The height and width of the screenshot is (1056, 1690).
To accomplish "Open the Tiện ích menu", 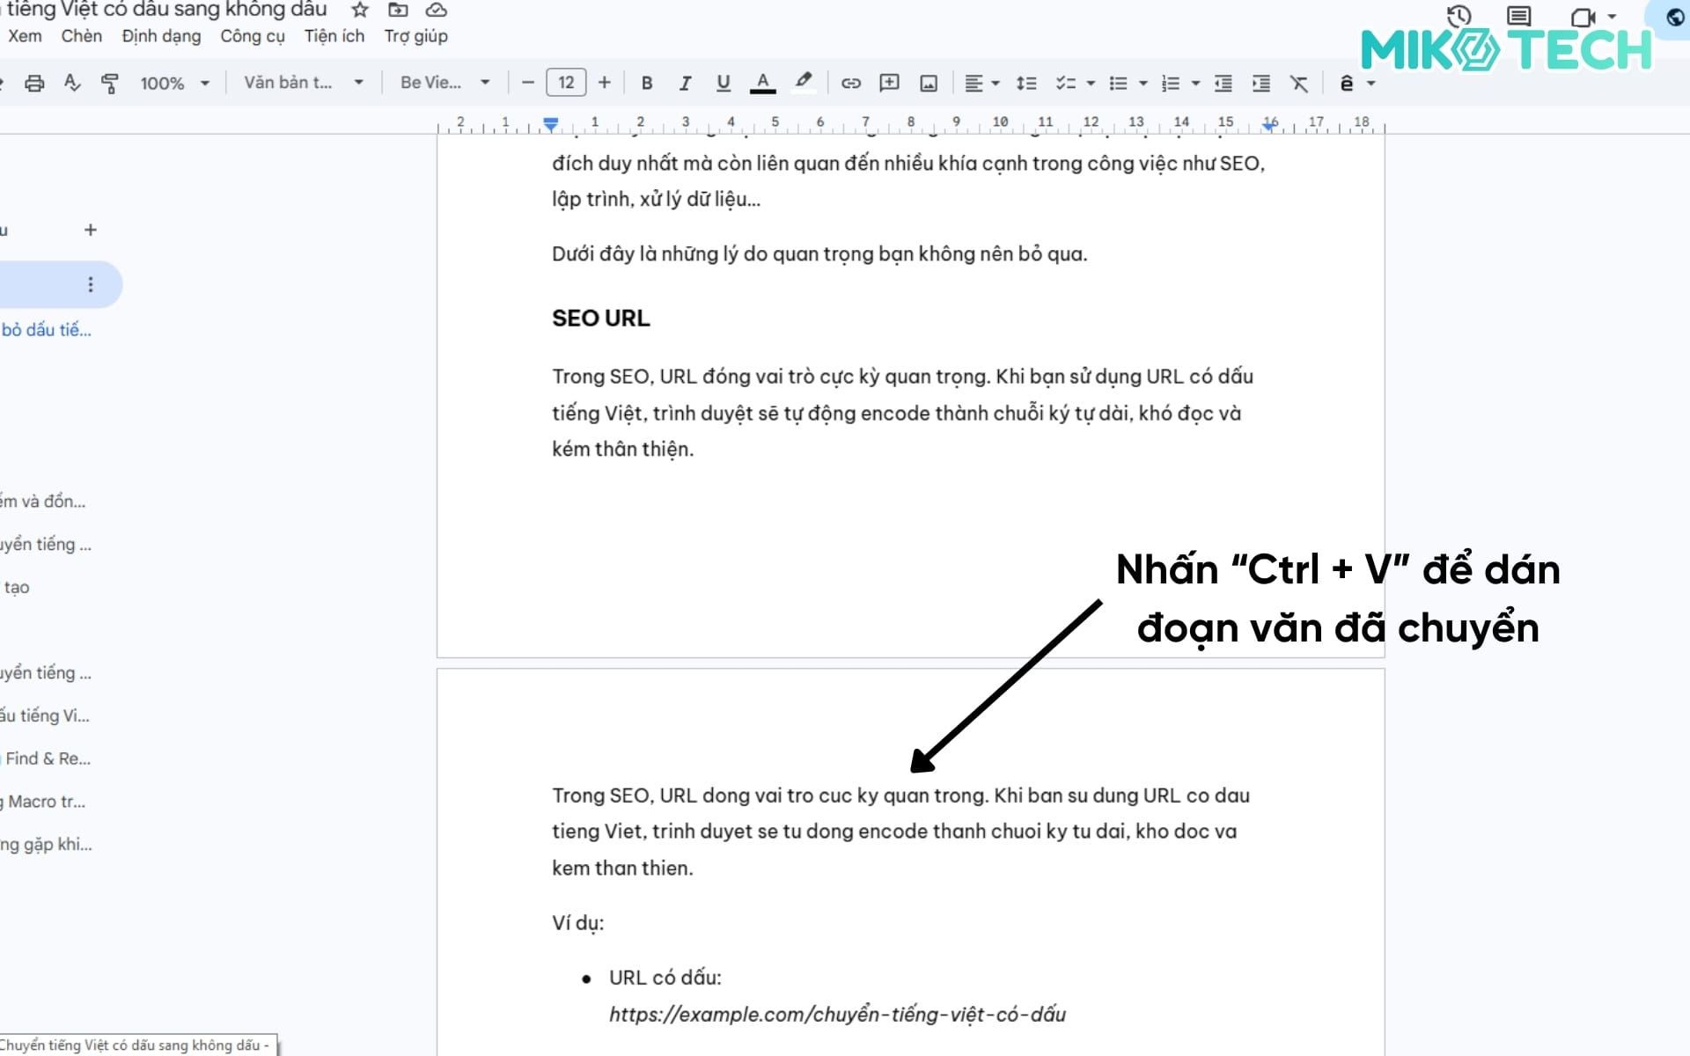I will (334, 36).
